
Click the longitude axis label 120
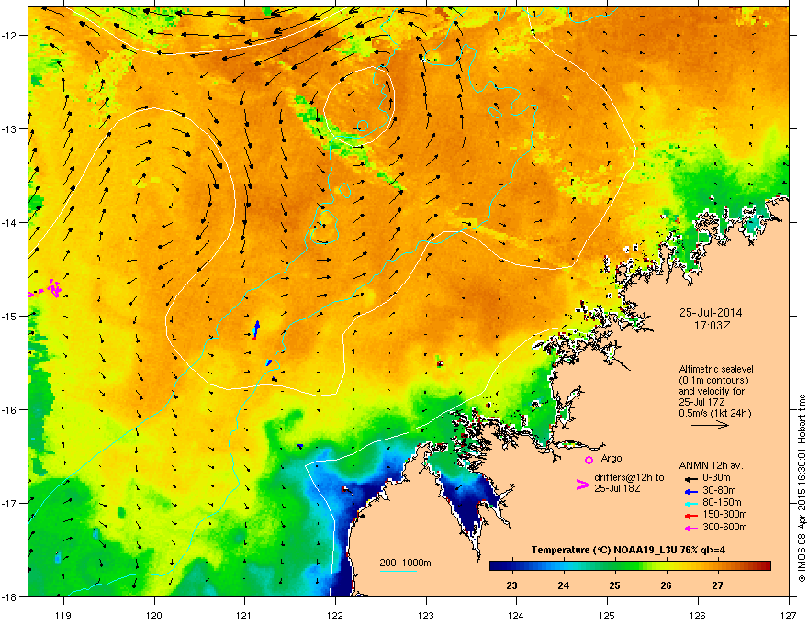pos(154,615)
